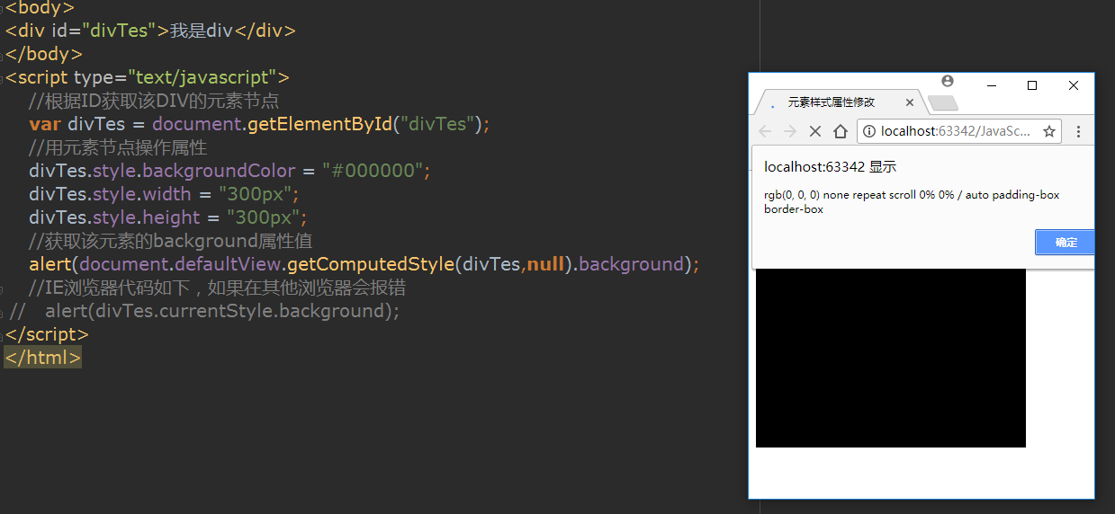Close the Chrome window

click(1074, 85)
